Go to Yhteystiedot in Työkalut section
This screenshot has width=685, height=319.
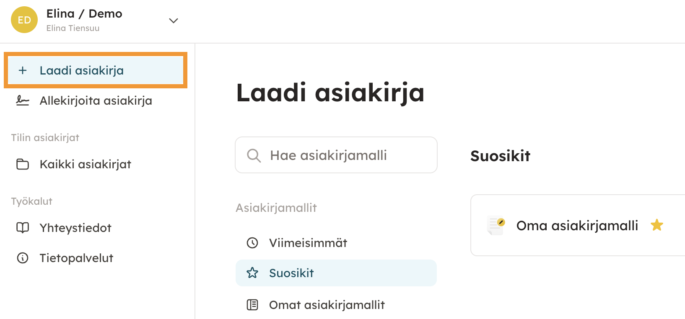pos(75,228)
